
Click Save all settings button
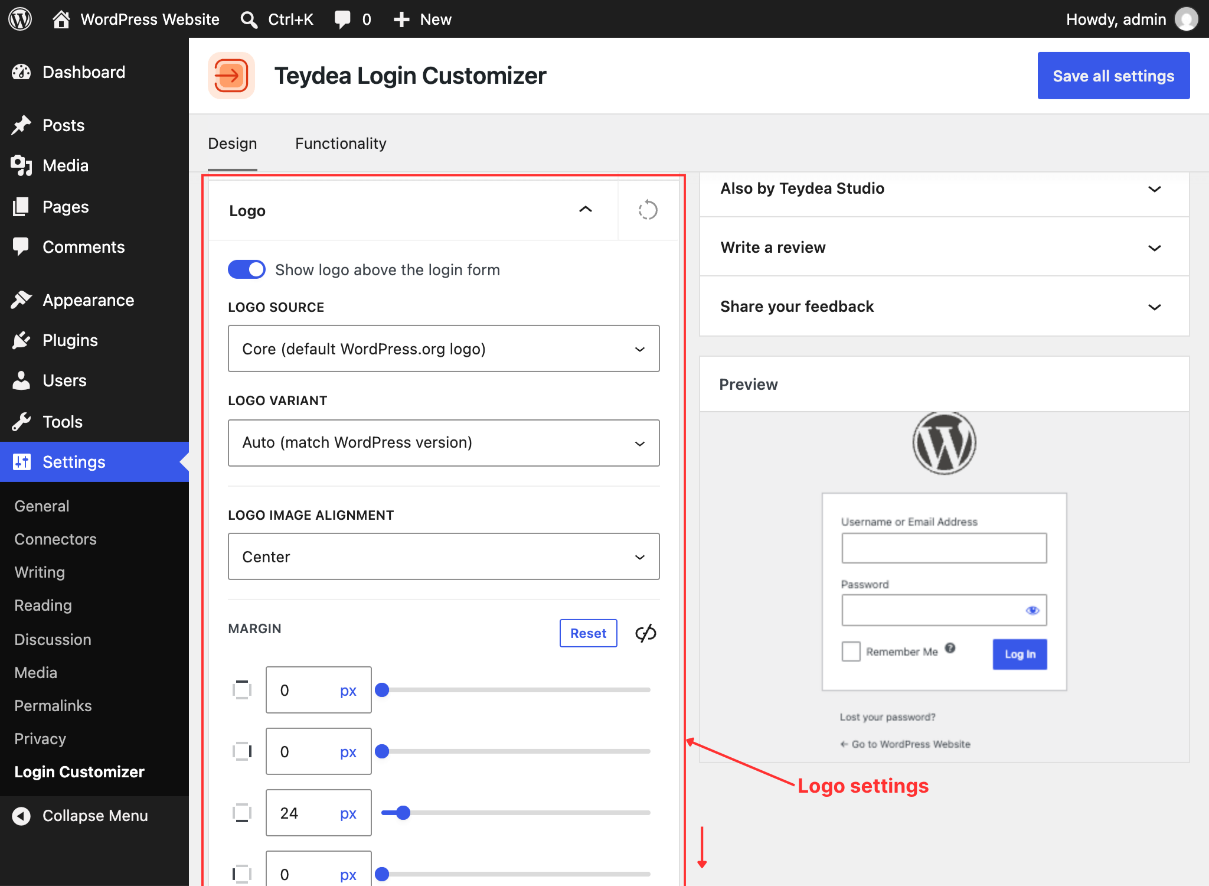click(1113, 76)
